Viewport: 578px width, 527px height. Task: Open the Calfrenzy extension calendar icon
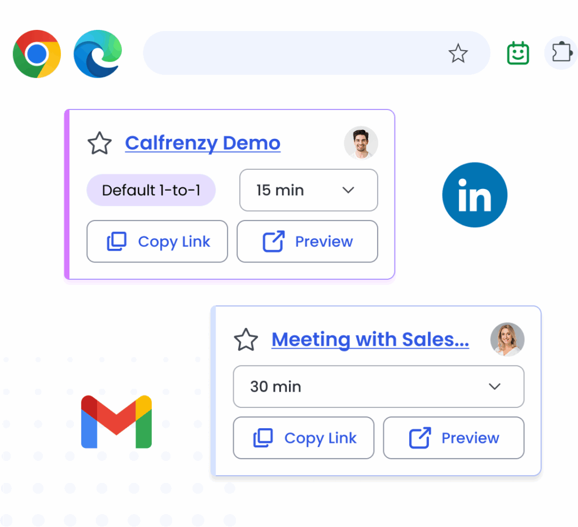click(518, 54)
